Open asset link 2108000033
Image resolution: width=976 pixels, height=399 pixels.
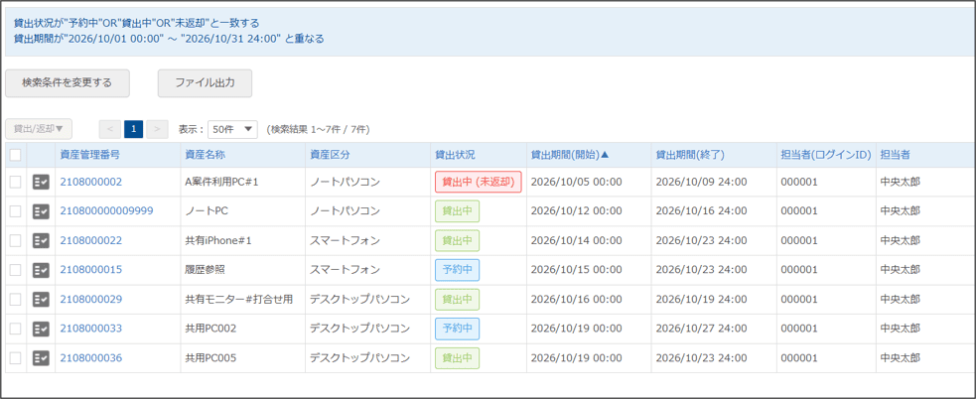coord(91,329)
